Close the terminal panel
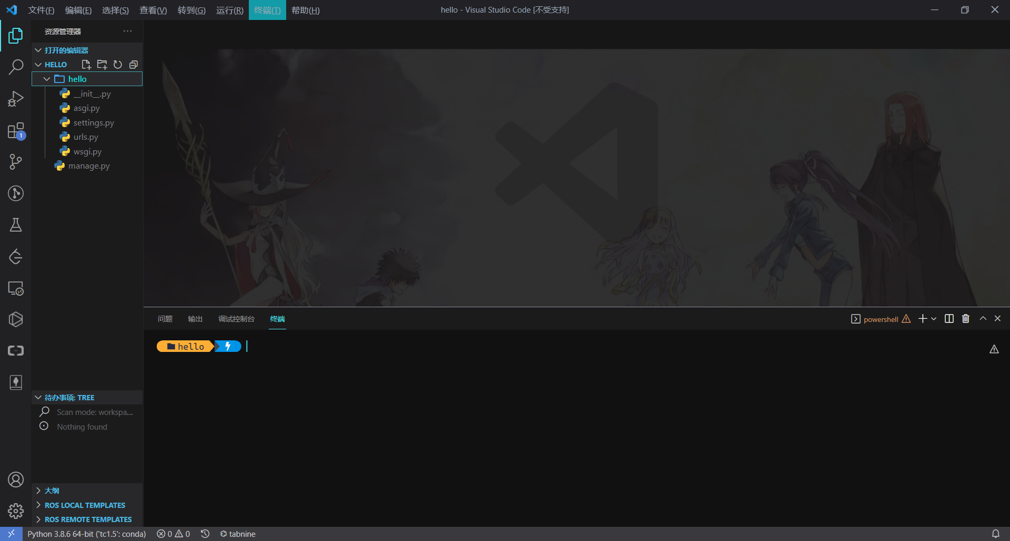Image resolution: width=1010 pixels, height=541 pixels. pyautogui.click(x=997, y=319)
